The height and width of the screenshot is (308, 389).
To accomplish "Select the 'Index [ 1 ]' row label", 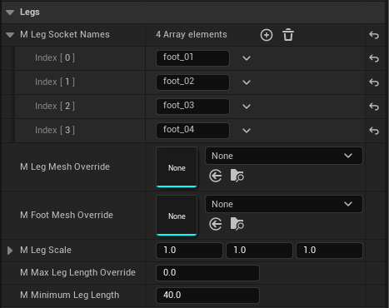I will [55, 82].
